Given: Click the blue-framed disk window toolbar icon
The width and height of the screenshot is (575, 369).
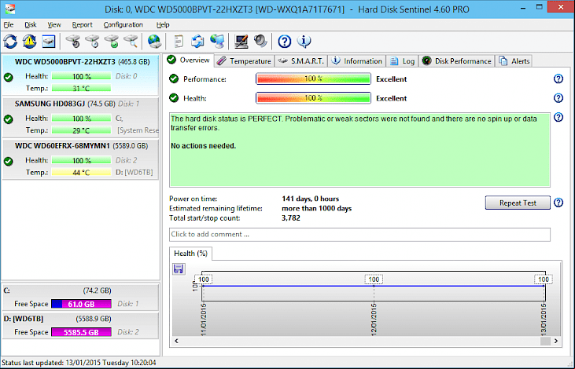Looking at the screenshot, I should pos(49,42).
